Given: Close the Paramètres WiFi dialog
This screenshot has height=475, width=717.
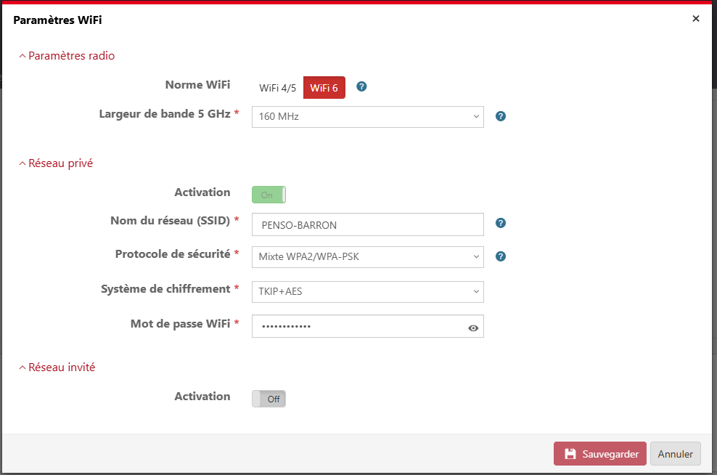Looking at the screenshot, I should click(696, 19).
